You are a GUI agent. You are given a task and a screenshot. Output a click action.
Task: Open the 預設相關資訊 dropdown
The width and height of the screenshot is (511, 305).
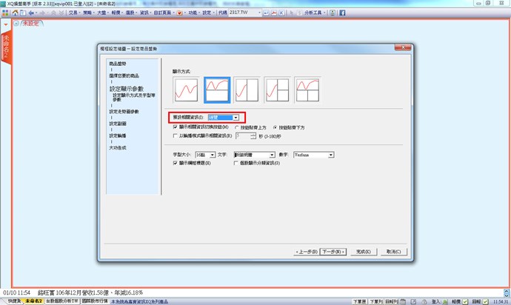click(x=236, y=117)
